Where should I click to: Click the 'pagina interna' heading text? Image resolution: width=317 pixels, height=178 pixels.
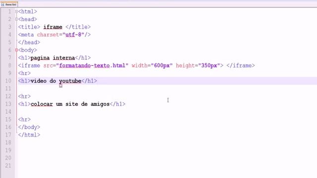pyautogui.click(x=53, y=58)
